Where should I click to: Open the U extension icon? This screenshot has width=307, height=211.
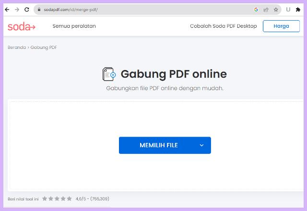(x=288, y=10)
